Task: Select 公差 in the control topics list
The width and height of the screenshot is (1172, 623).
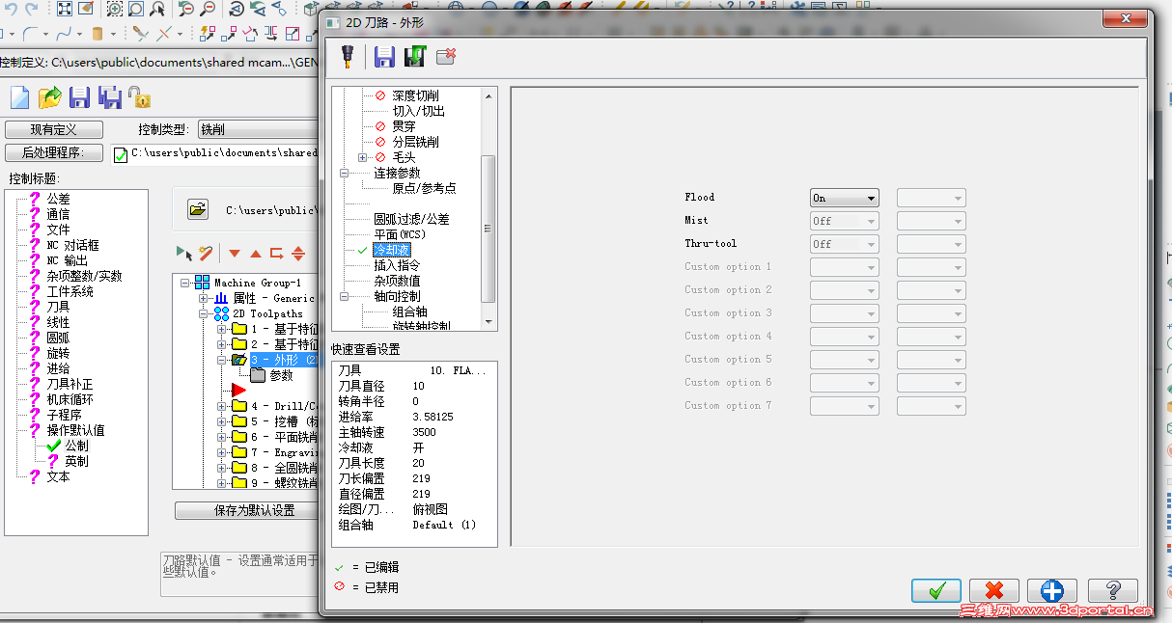Action: (x=58, y=199)
